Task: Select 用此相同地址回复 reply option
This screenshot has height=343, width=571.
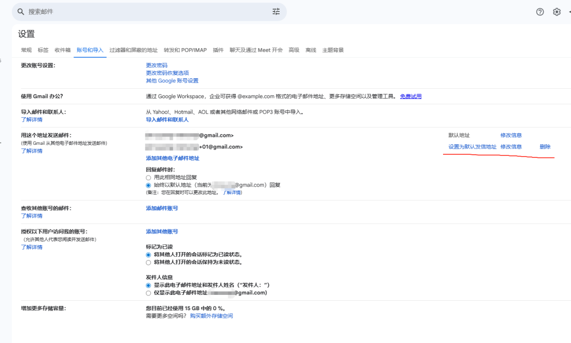Action: [149, 177]
